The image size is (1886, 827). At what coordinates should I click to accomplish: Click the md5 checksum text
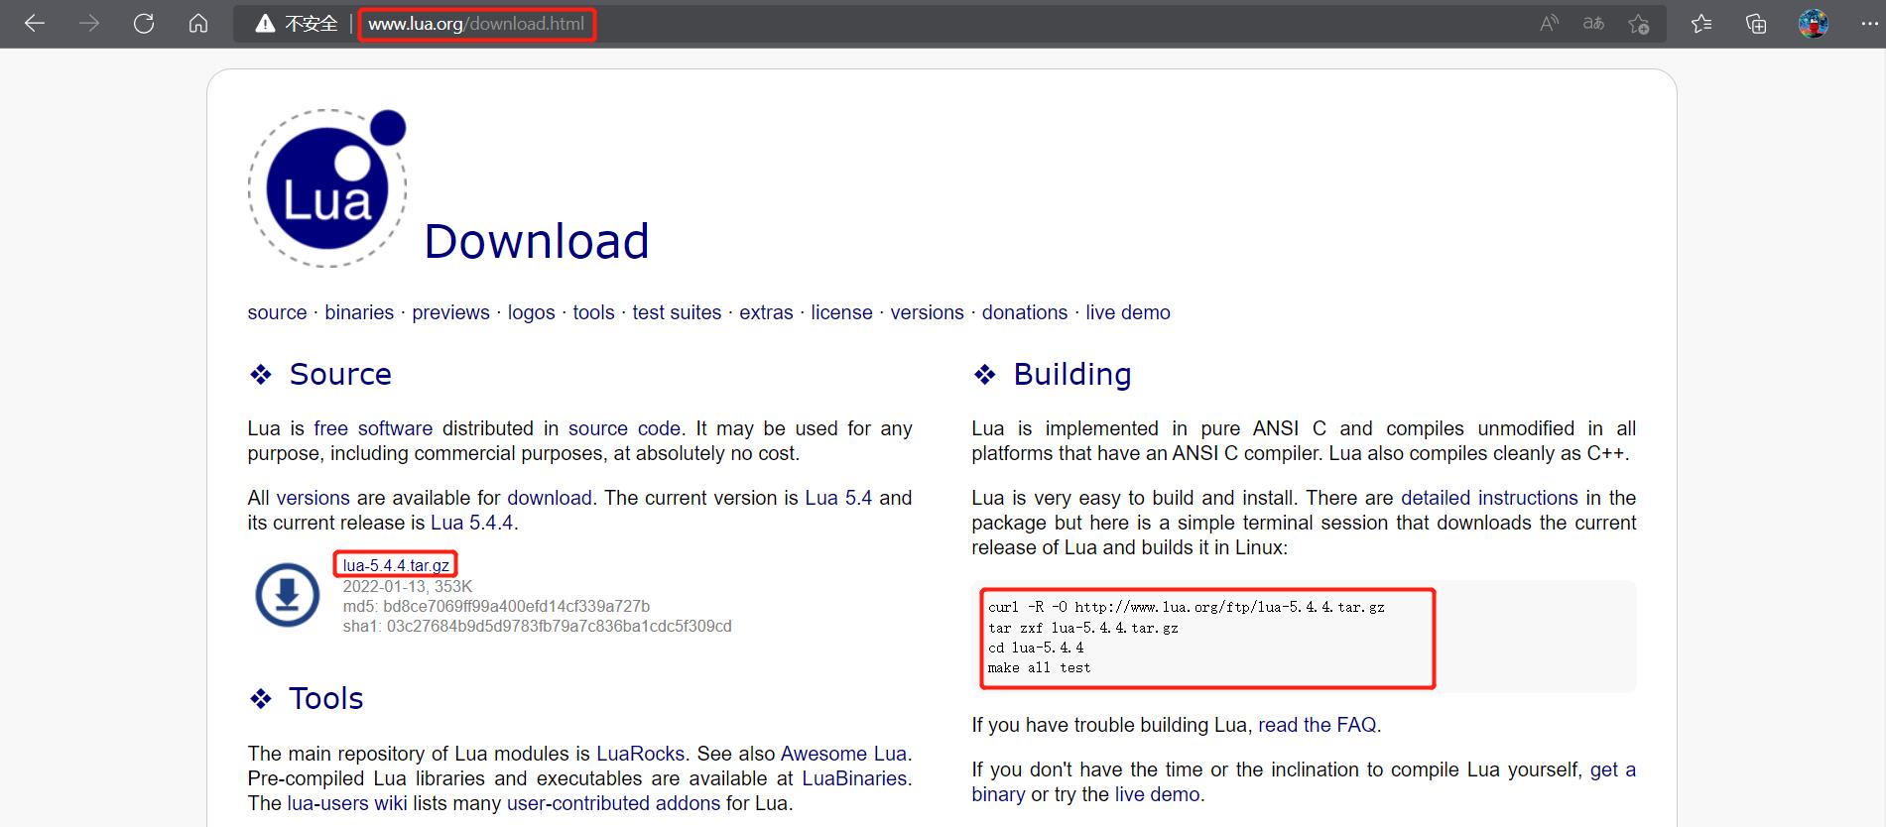[x=496, y=606]
